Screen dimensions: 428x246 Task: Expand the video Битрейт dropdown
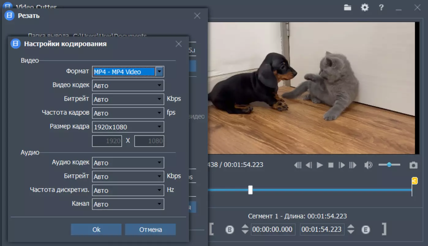[128, 99]
